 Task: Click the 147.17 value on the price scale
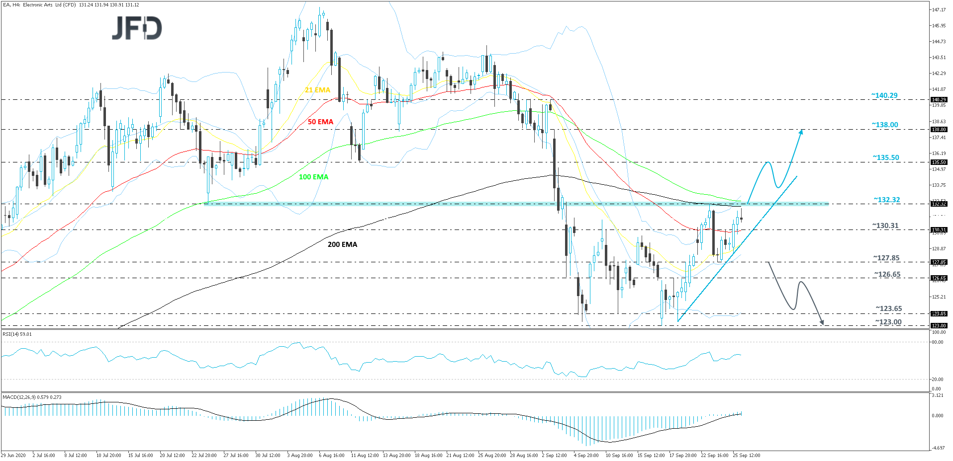pos(939,10)
